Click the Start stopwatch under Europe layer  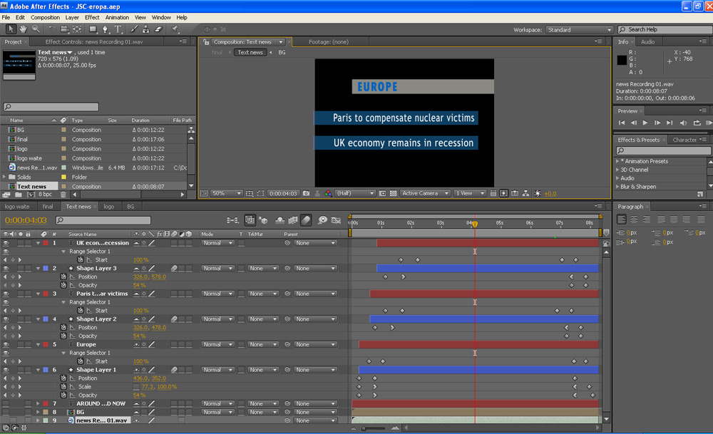pyautogui.click(x=81, y=361)
